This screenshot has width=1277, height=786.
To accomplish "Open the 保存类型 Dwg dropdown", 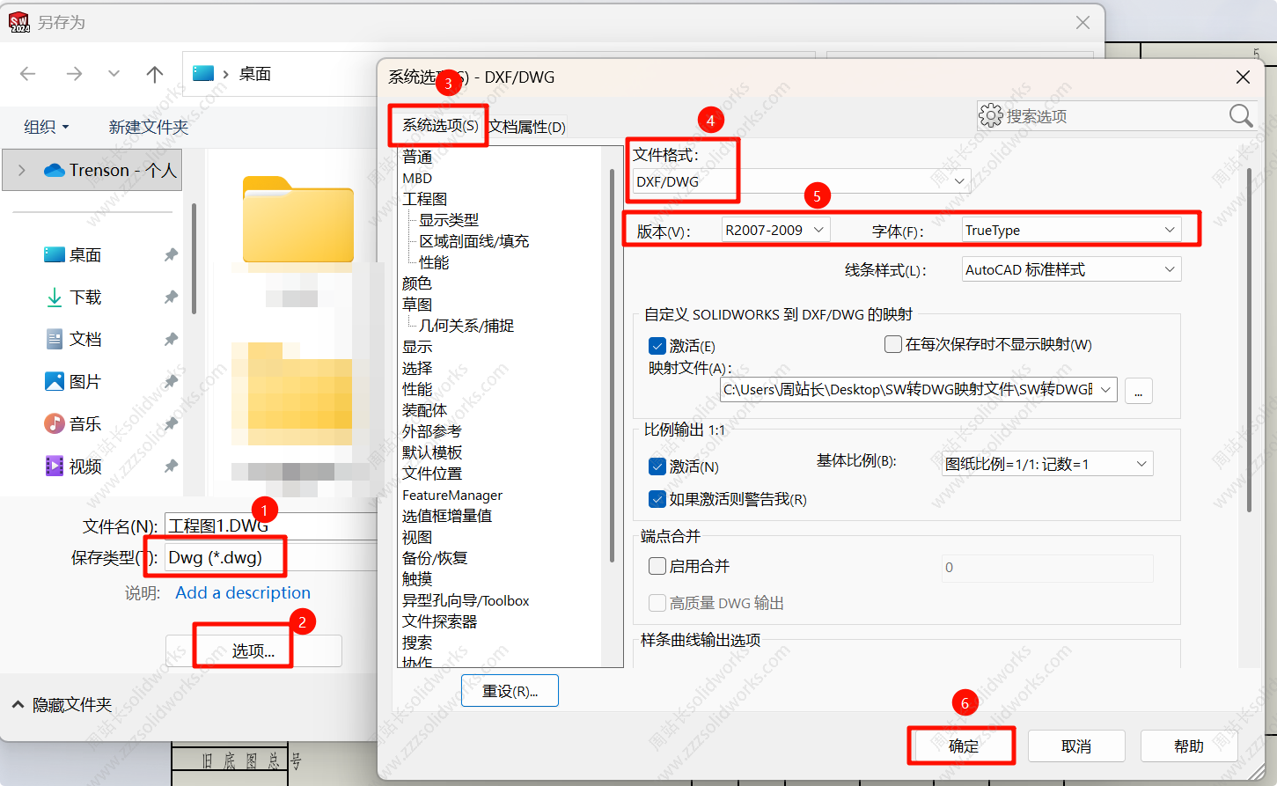I will click(x=271, y=557).
